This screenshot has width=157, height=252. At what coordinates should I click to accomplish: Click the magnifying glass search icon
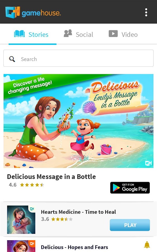(x=12, y=59)
